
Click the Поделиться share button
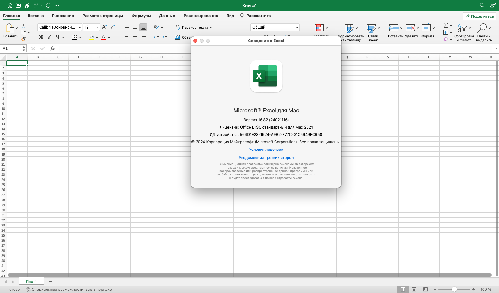click(479, 16)
